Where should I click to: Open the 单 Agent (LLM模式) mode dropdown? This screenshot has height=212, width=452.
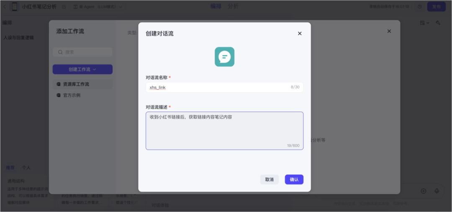click(x=98, y=7)
